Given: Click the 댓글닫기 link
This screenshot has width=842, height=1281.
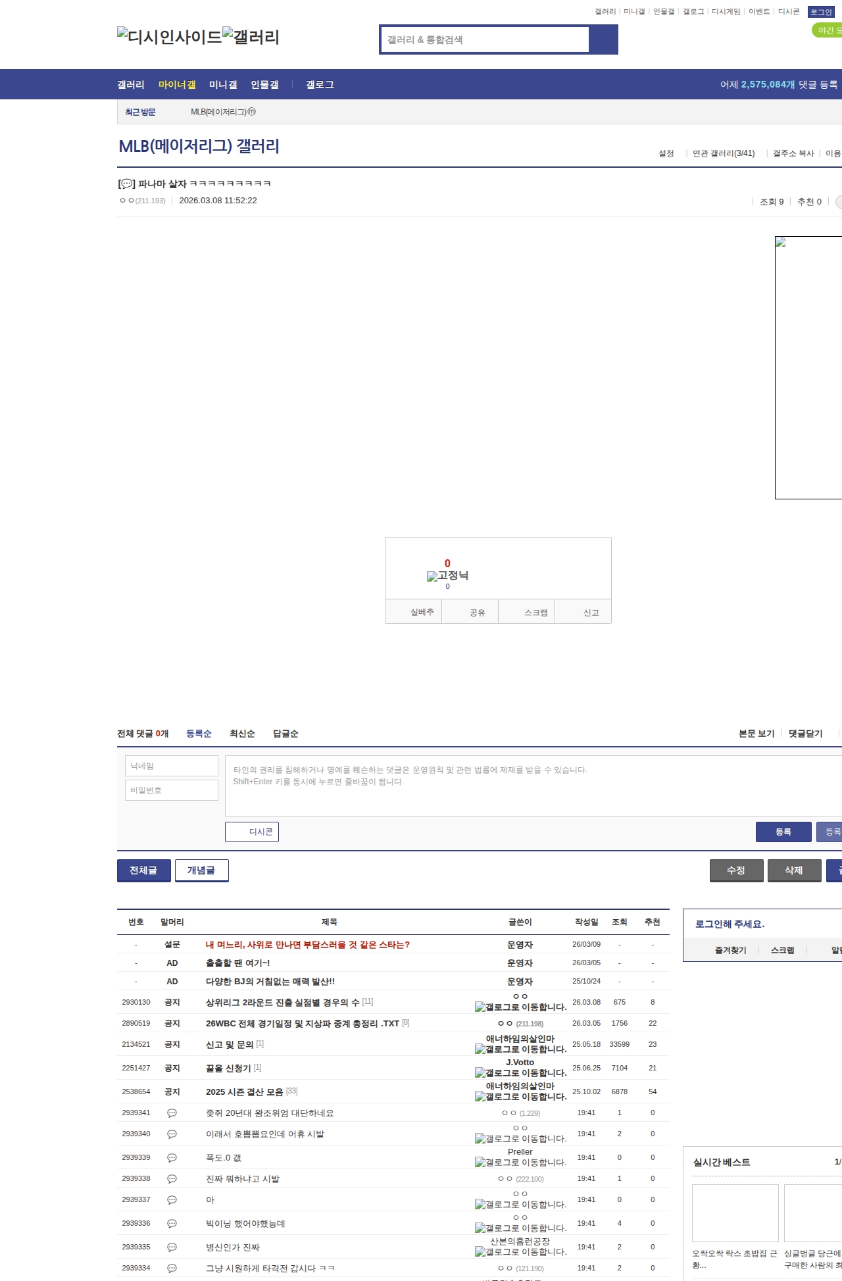Looking at the screenshot, I should coord(806,734).
